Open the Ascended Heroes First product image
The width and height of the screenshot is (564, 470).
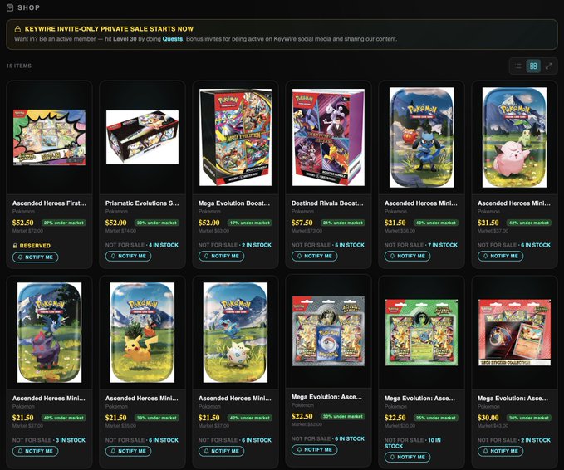[49, 137]
